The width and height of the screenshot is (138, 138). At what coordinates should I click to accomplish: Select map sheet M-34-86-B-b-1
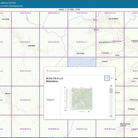pyautogui.click(x=26, y=100)
